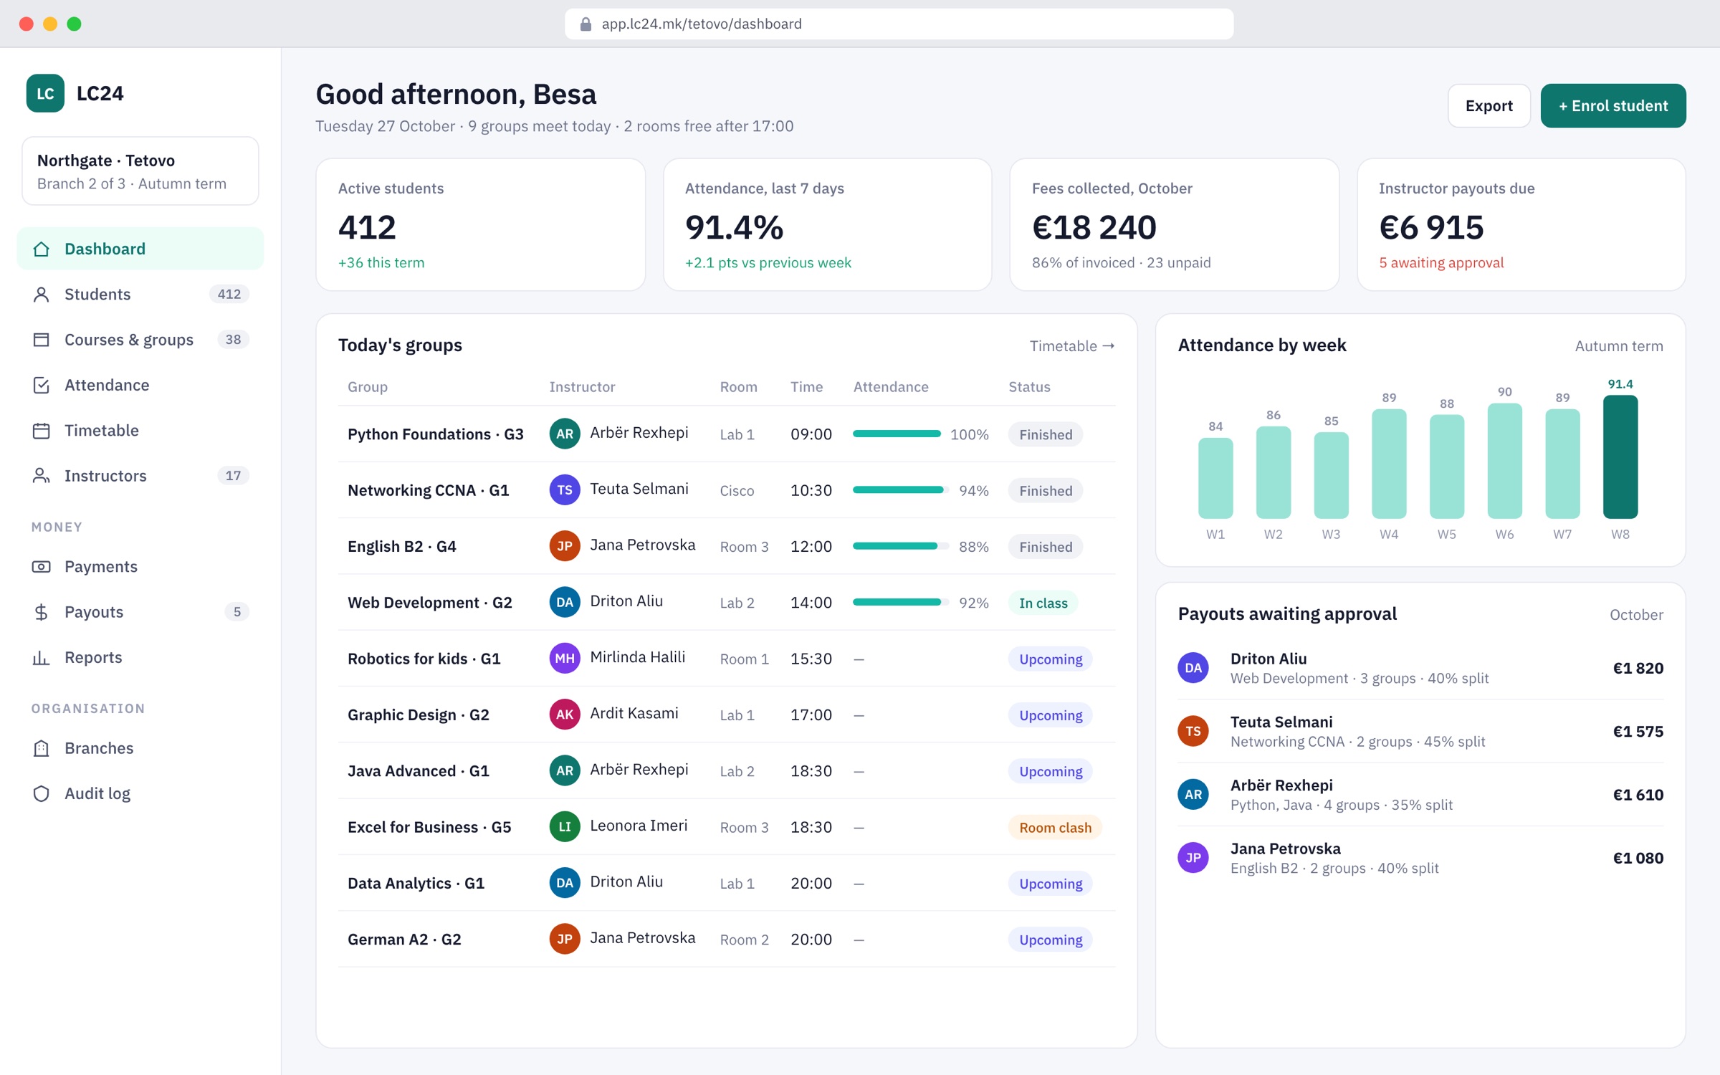Click the browser address bar
Screen dimensions: 1720x1075
pos(899,24)
